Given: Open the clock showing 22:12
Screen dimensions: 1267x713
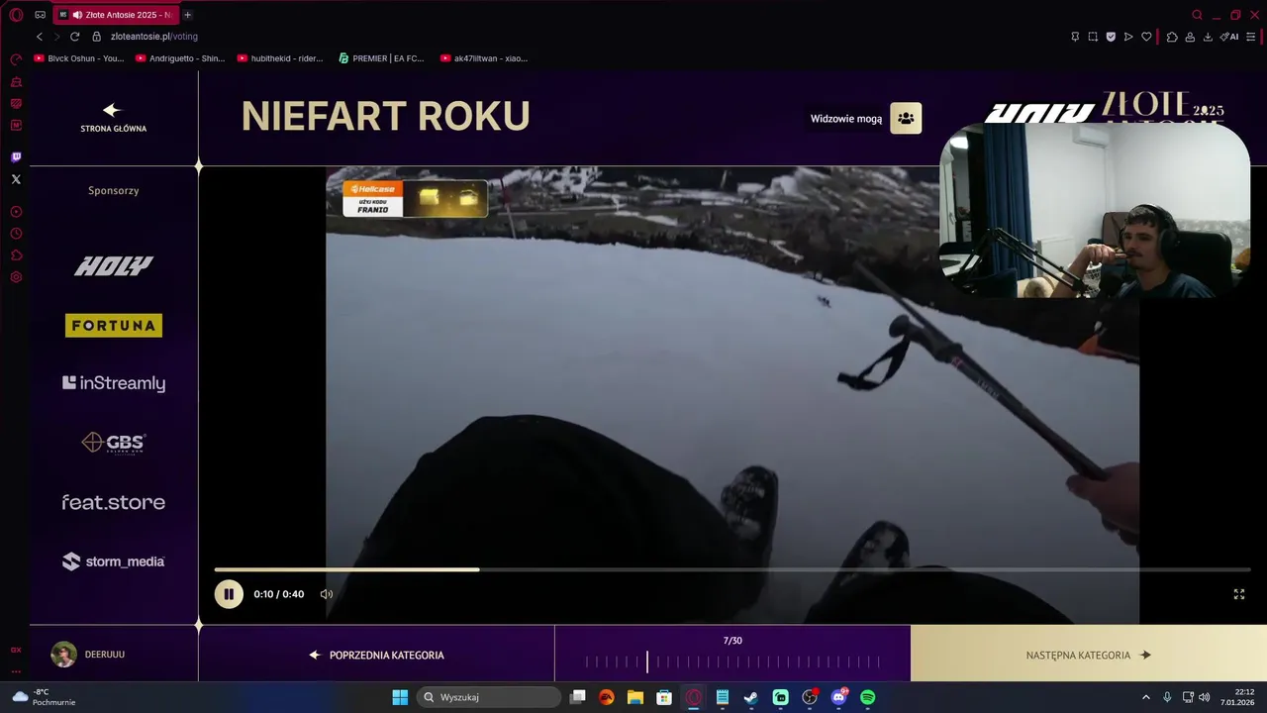Looking at the screenshot, I should pos(1237,697).
